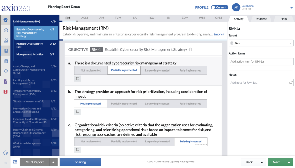The height and width of the screenshot is (168, 295).
Task: Click the help question mark beside objective title
Action: click(190, 50)
